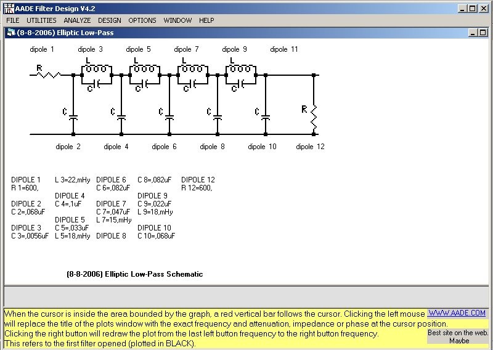Image resolution: width=493 pixels, height=350 pixels.
Task: Click the WWW.AADE.COM link
Action: (457, 314)
